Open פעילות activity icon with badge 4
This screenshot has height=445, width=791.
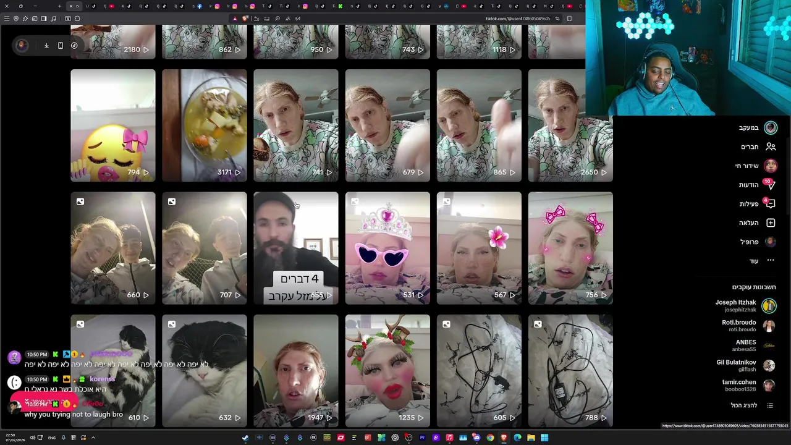[x=769, y=203]
